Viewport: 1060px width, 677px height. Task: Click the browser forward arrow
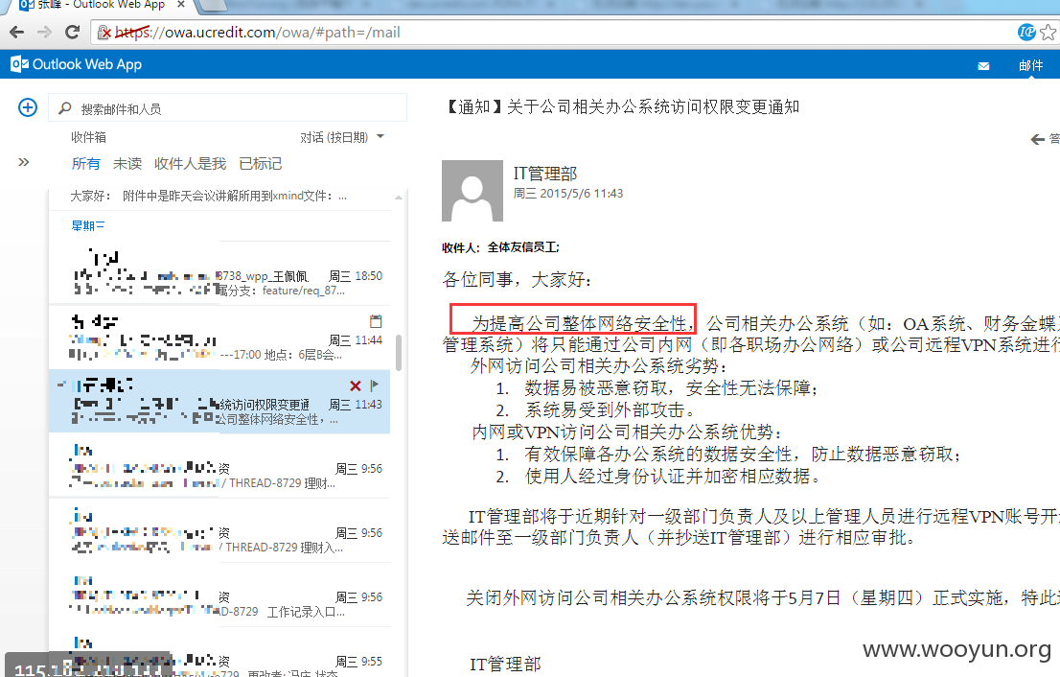(45, 32)
